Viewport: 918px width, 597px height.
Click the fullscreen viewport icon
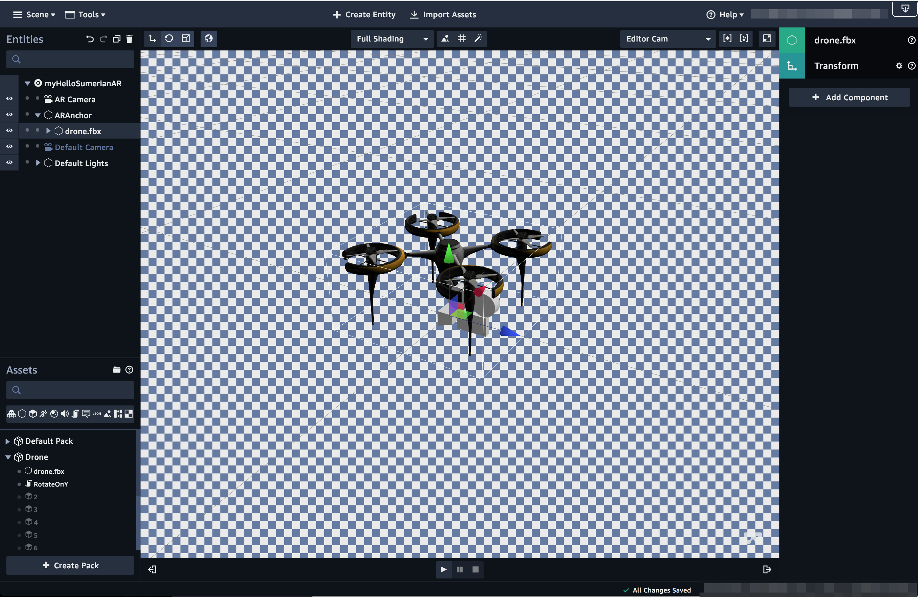768,38
